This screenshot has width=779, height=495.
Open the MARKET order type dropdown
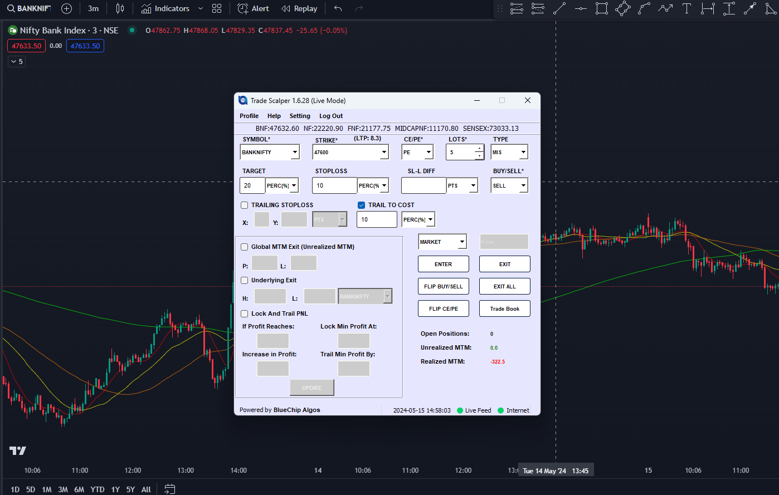(x=442, y=242)
